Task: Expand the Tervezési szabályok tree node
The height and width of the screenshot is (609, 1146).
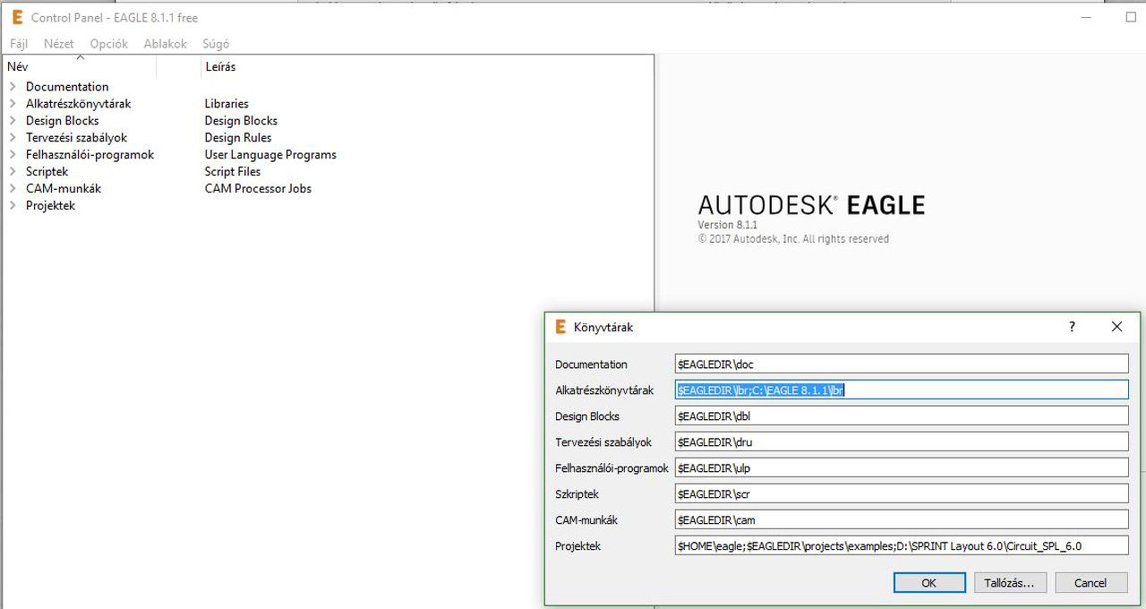Action: pyautogui.click(x=13, y=138)
